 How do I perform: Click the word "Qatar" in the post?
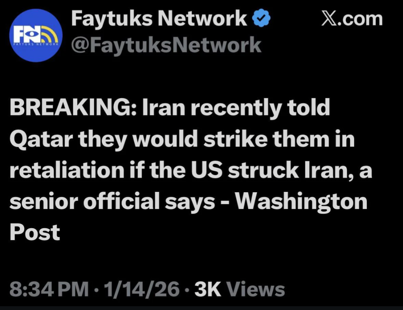[x=36, y=140]
